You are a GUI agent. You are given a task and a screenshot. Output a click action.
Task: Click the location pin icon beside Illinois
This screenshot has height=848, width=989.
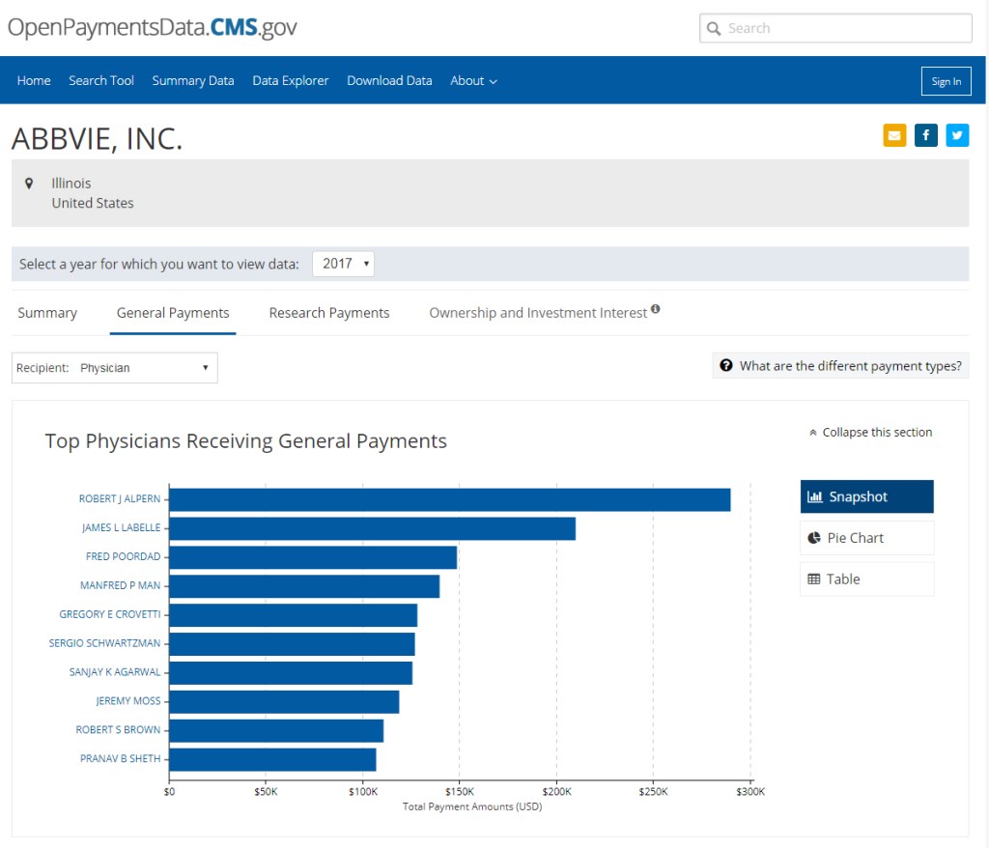(x=30, y=183)
